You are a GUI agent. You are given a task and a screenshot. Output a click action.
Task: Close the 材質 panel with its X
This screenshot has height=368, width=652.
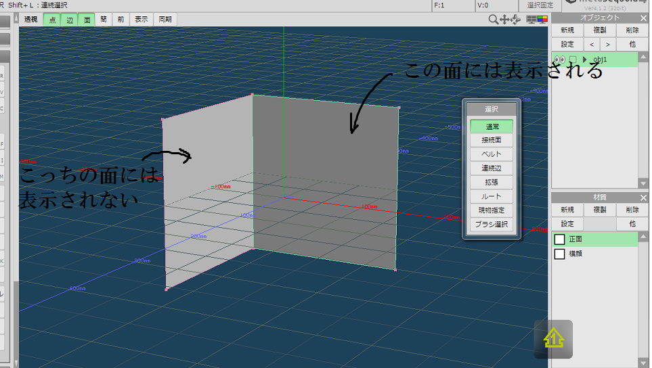pos(643,198)
